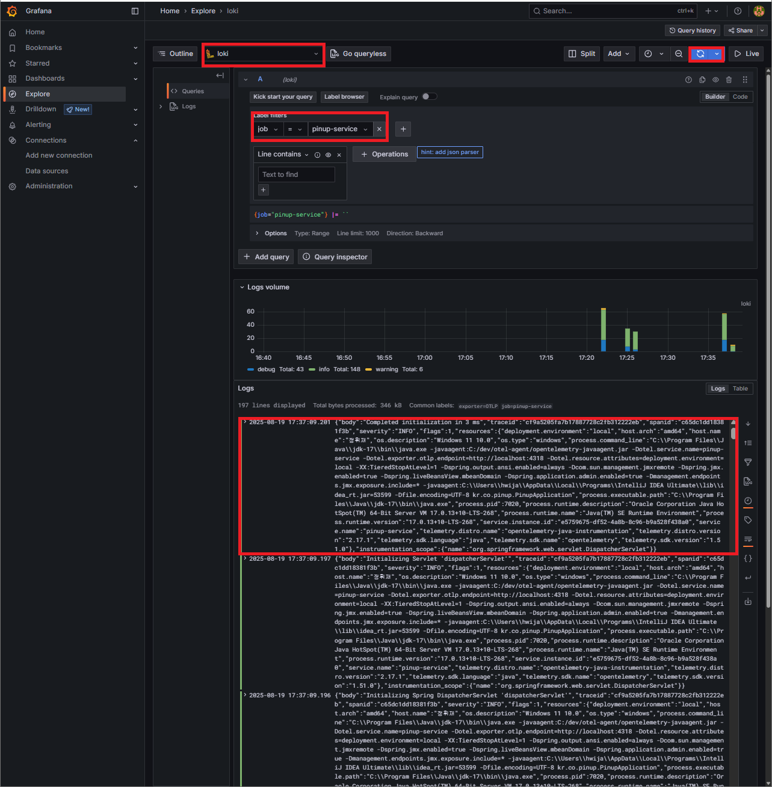Dock or undock the side menu

(135, 11)
